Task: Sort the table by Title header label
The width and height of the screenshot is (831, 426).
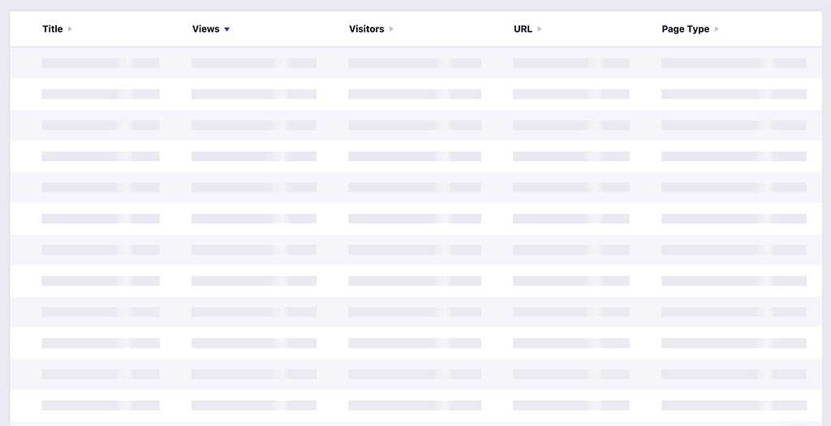Action: (52, 29)
